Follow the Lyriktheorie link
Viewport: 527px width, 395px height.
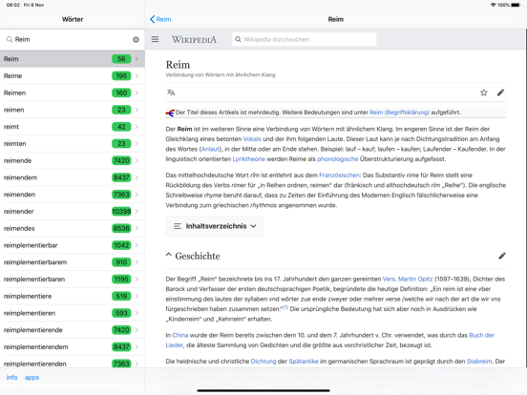point(249,159)
